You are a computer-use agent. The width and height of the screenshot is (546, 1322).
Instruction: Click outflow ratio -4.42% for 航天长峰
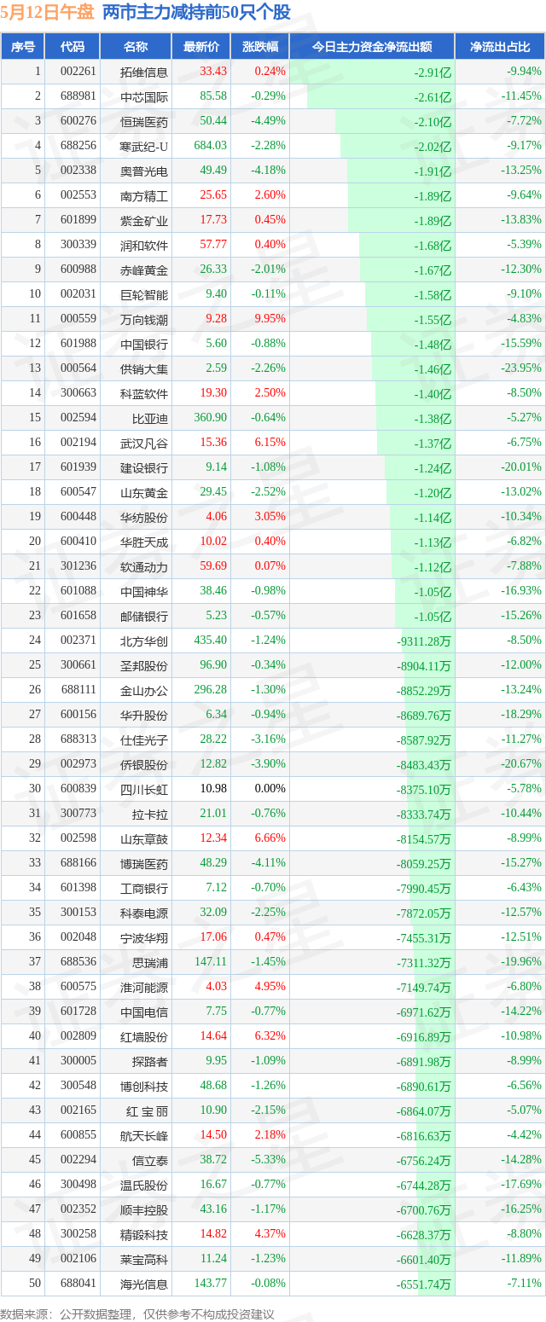[x=522, y=1135]
